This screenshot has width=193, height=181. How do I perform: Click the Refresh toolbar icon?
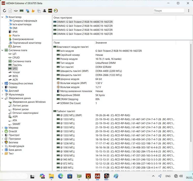[x=5, y=11]
